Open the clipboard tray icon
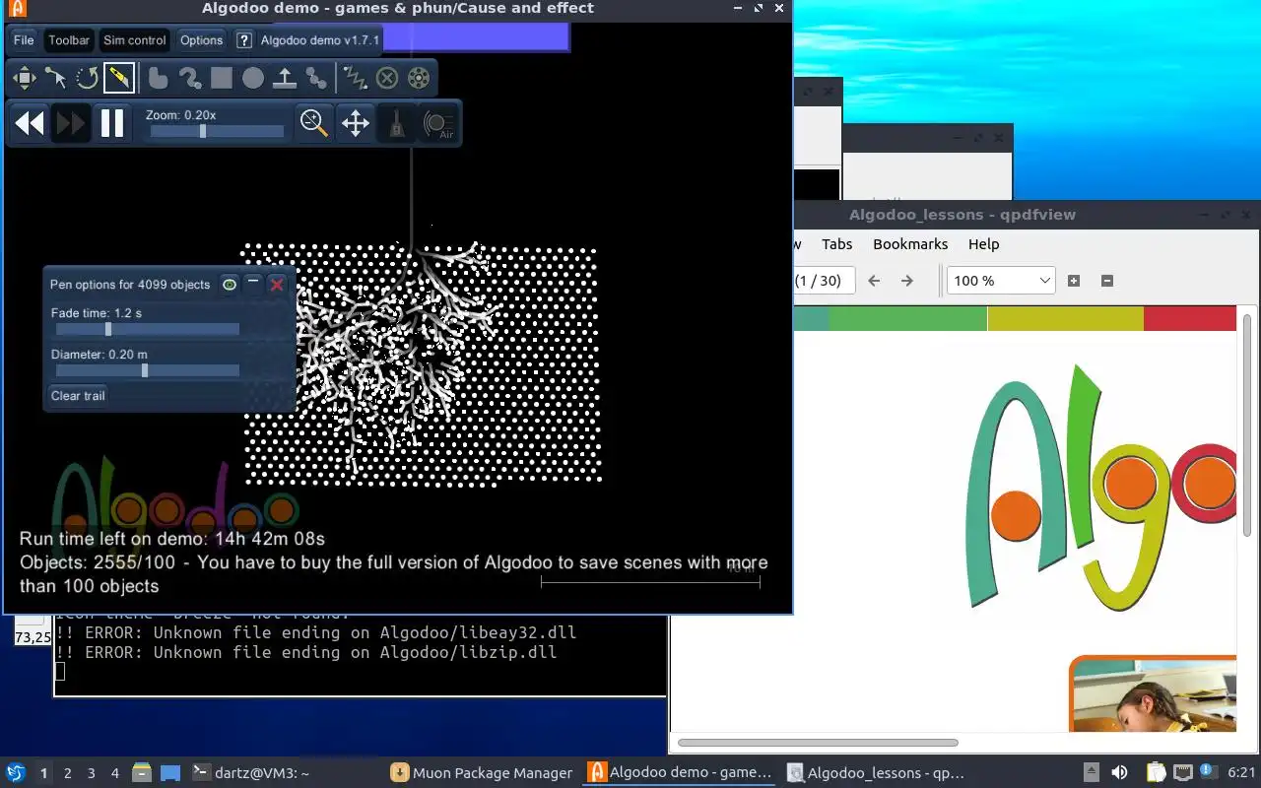 [1156, 772]
